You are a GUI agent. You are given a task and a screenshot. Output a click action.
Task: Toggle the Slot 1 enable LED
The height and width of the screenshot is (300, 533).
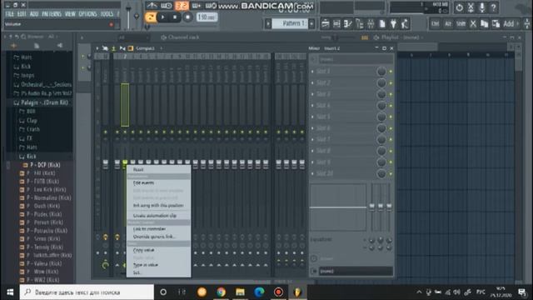point(391,72)
